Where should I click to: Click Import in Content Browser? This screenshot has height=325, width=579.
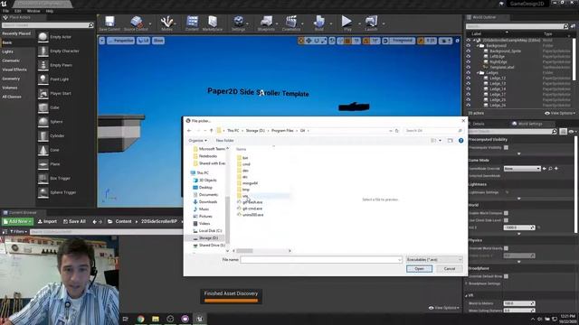coord(47,221)
